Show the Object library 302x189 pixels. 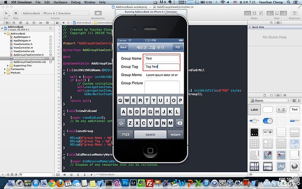[278, 95]
